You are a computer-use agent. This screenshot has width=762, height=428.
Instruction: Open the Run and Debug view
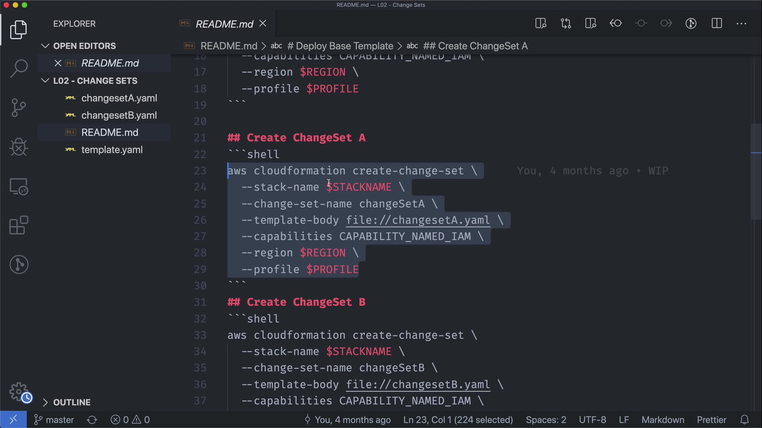19,147
